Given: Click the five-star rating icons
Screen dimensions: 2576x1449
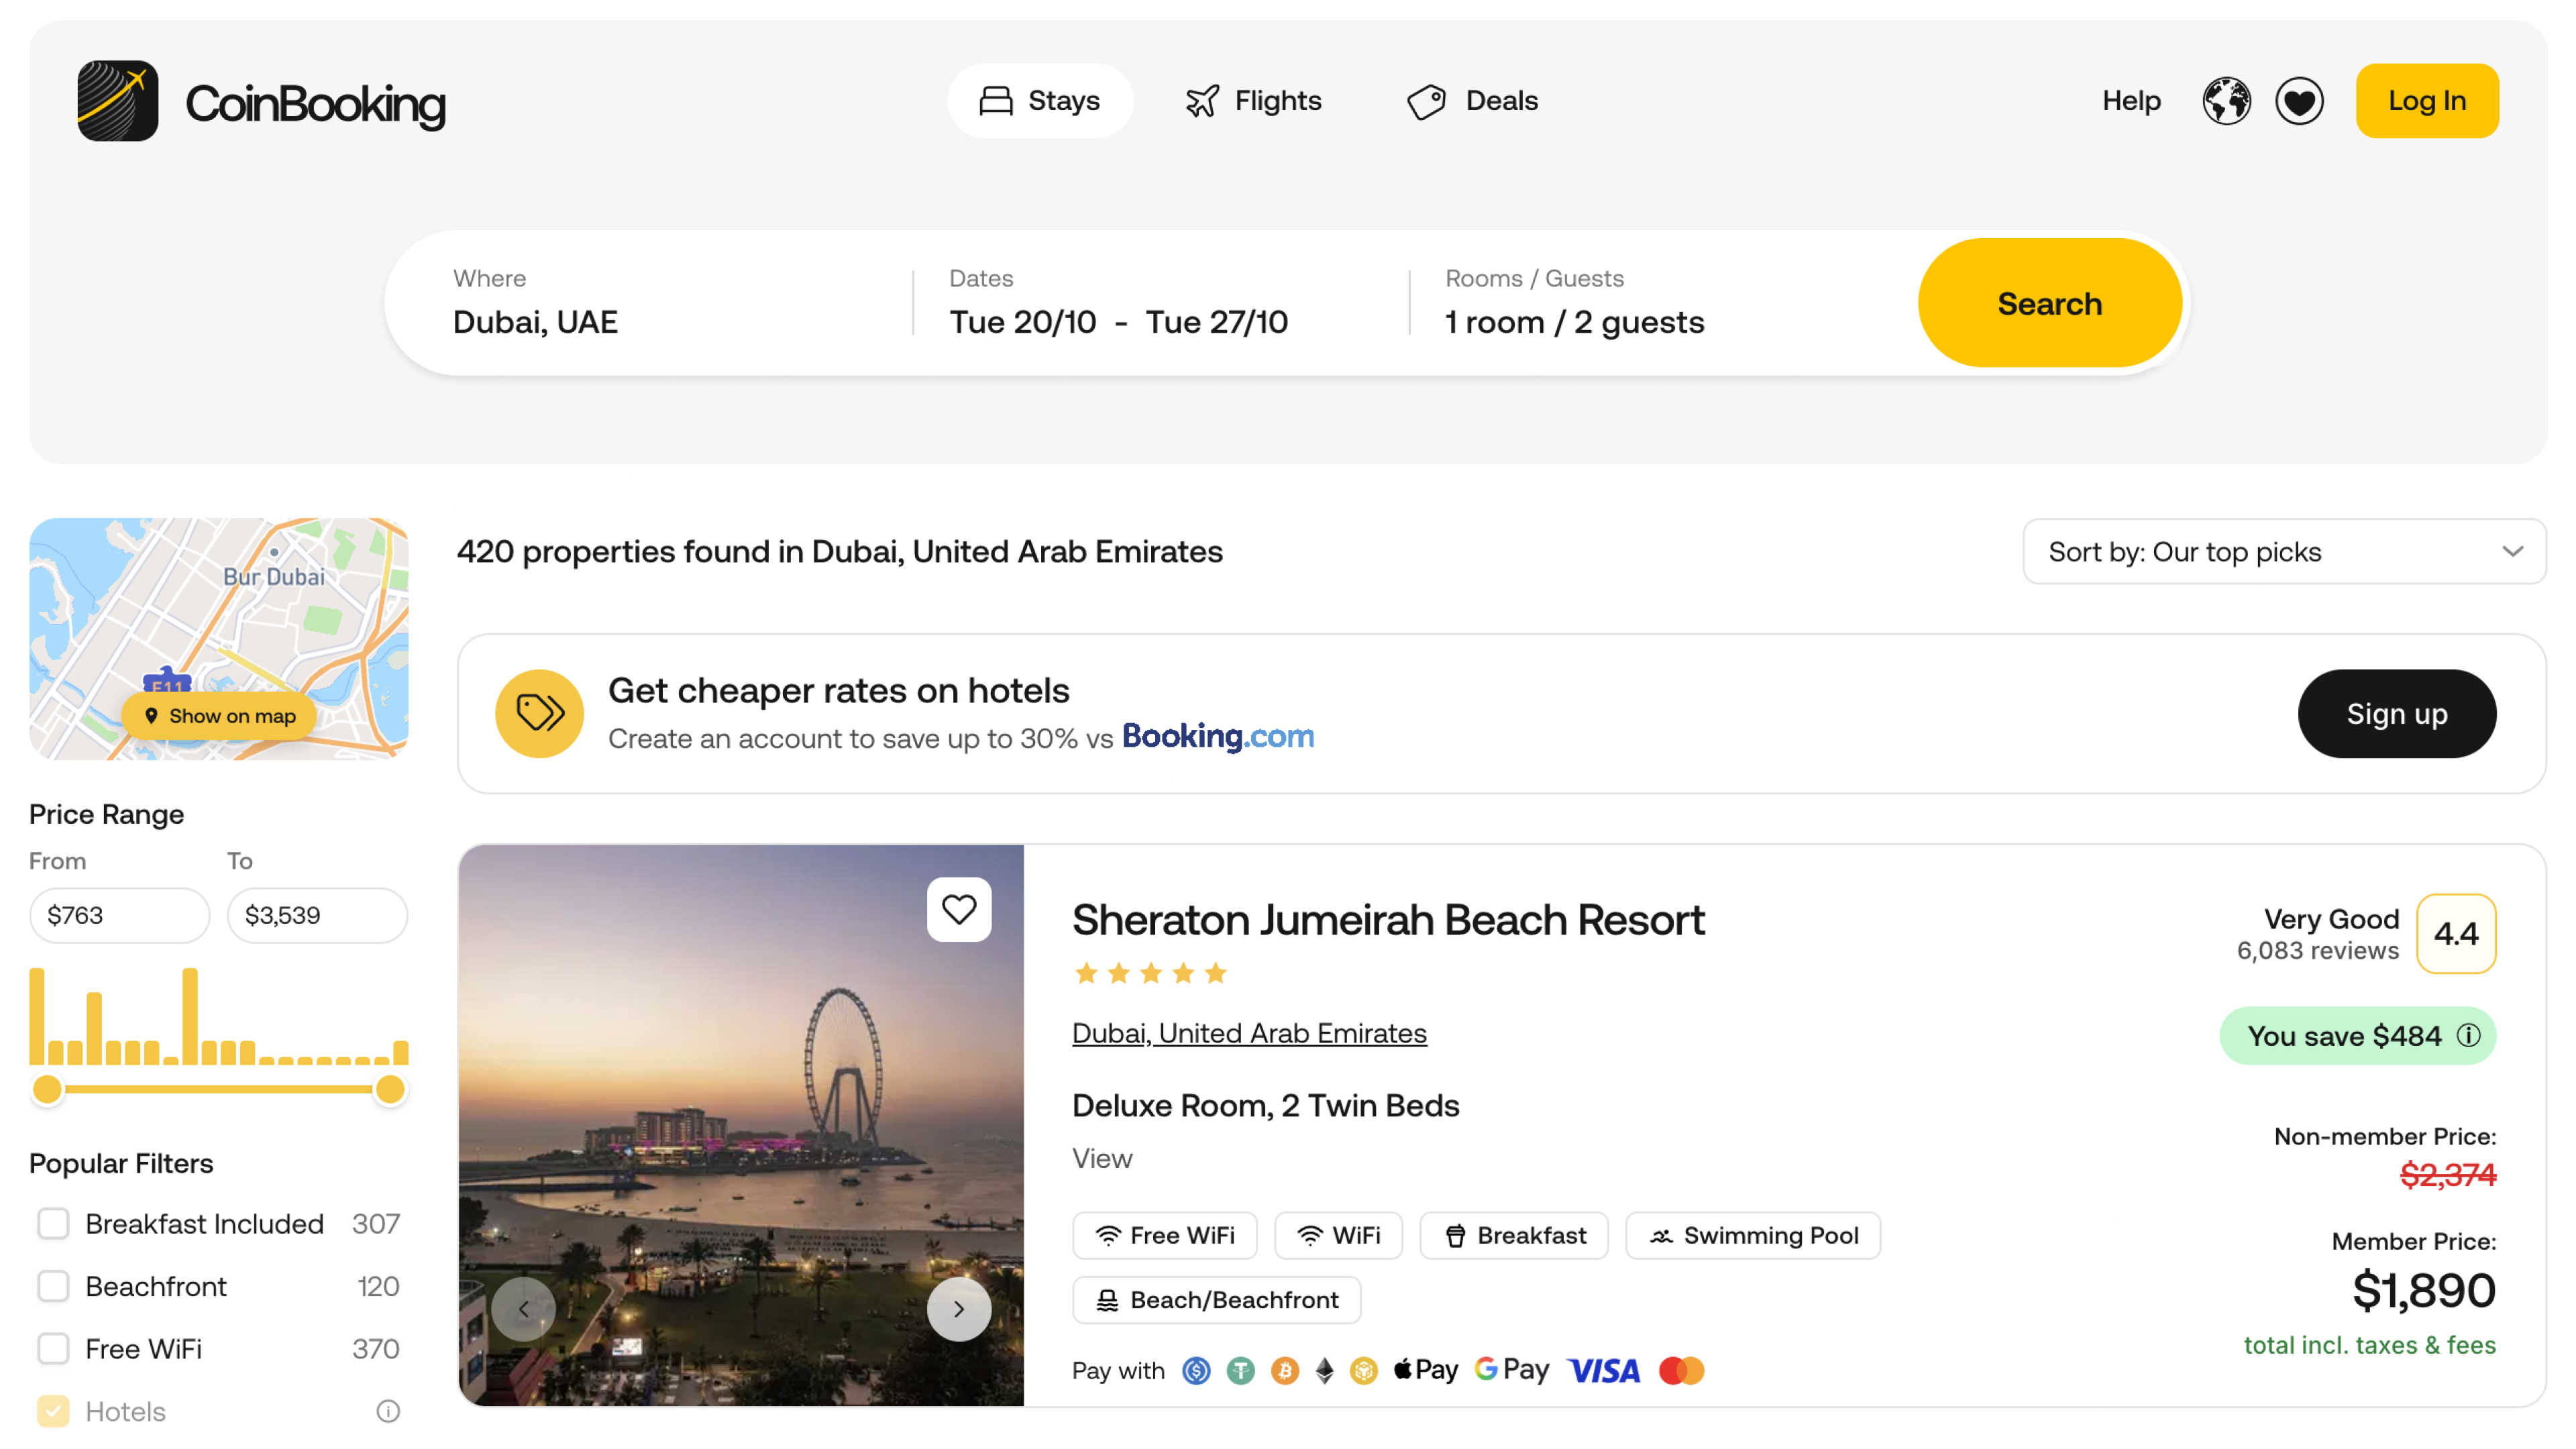Looking at the screenshot, I should click(1150, 973).
